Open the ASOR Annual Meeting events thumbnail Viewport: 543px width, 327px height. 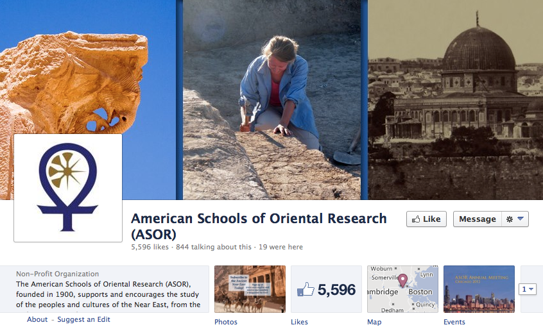pos(479,289)
